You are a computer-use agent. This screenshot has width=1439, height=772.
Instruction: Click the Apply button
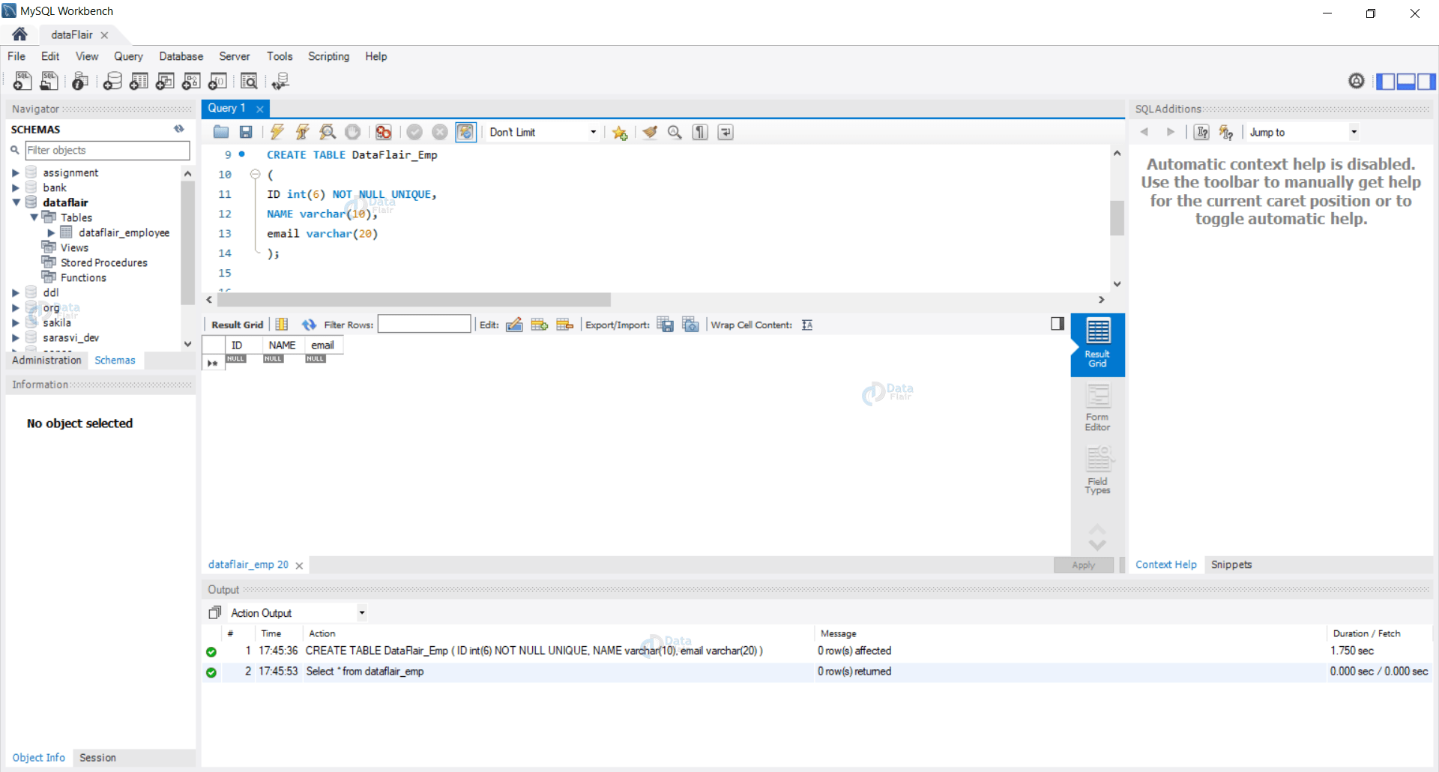click(x=1083, y=565)
